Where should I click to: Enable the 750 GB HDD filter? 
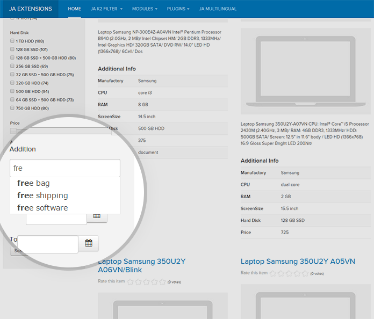point(12,108)
